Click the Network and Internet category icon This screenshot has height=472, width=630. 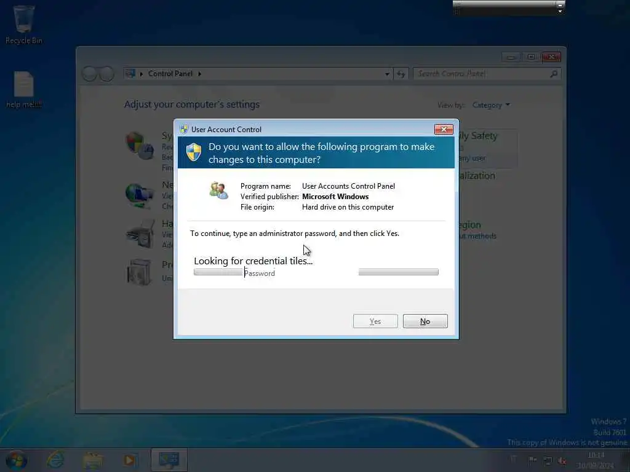point(139,195)
